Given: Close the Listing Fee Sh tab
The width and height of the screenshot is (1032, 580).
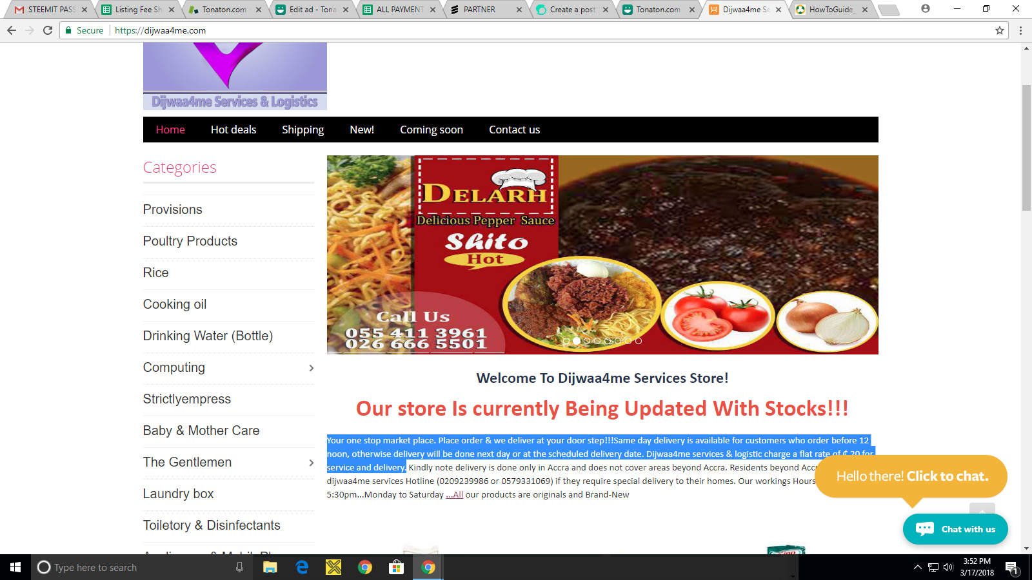Looking at the screenshot, I should click(x=172, y=10).
